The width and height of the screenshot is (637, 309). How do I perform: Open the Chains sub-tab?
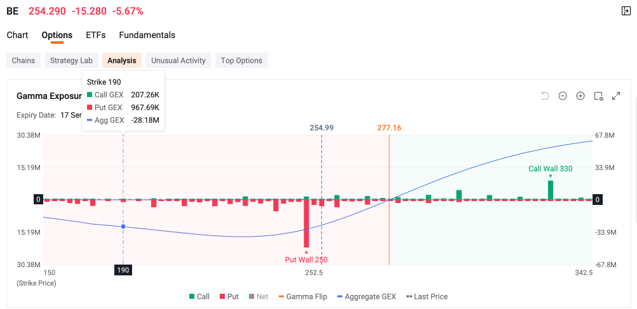click(x=23, y=60)
